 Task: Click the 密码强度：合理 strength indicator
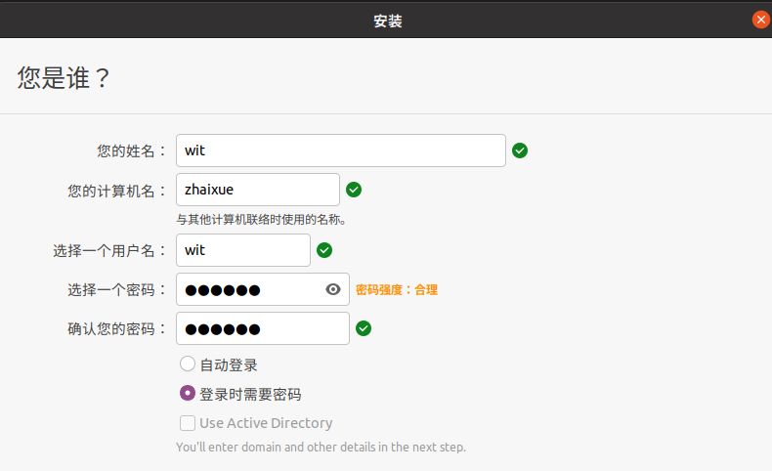(x=397, y=290)
